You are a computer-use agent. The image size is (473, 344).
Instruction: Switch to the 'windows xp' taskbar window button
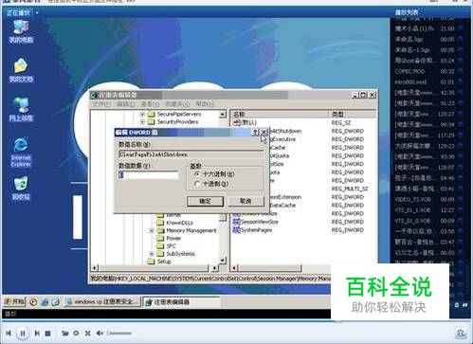101,301
